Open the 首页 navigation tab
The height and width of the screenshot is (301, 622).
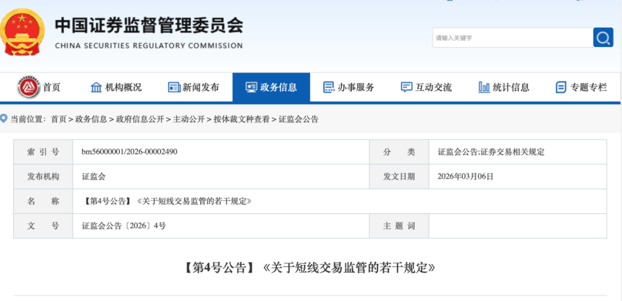(x=39, y=87)
